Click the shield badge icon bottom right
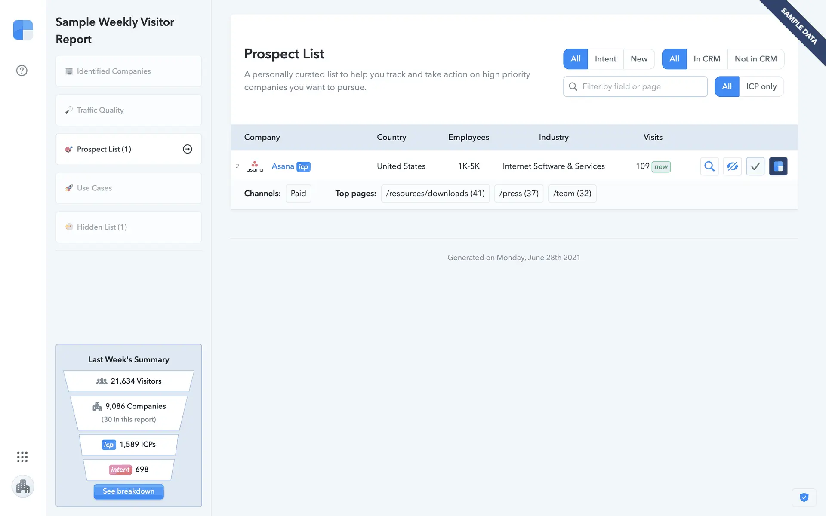 tap(804, 498)
